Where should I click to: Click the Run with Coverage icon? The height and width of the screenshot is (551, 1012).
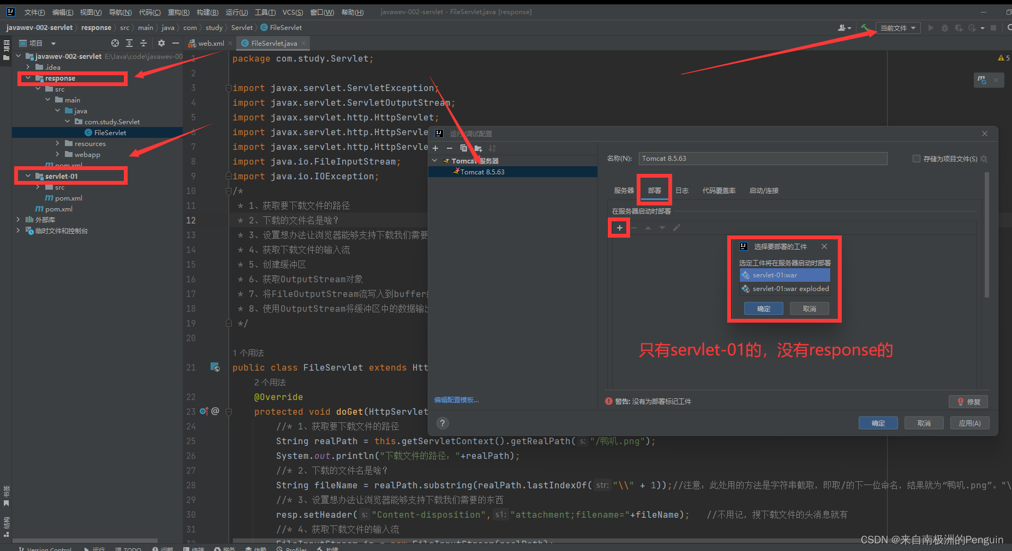pos(959,28)
